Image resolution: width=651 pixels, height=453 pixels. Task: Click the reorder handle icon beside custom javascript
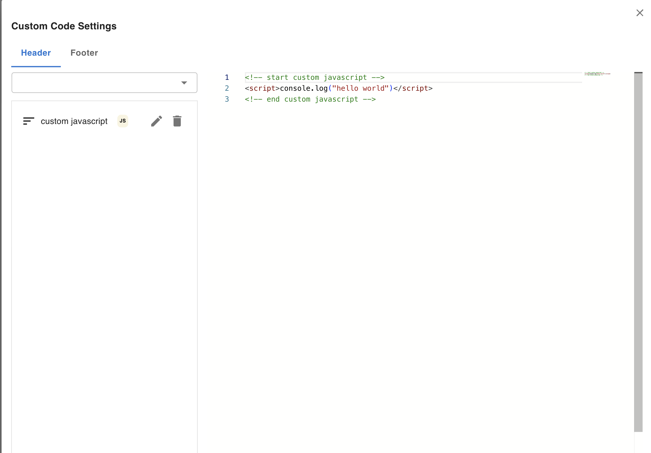28,121
